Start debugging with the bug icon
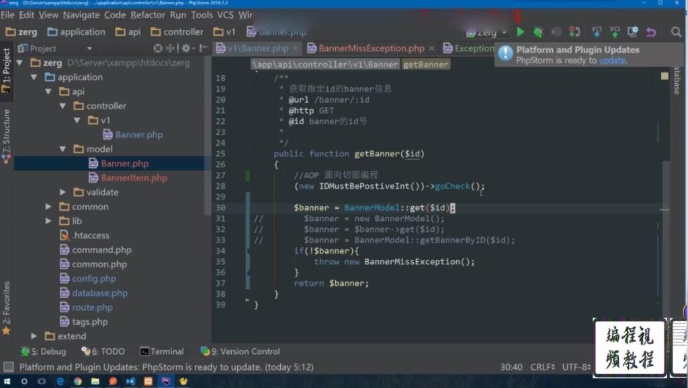The width and height of the screenshot is (688, 388). (x=538, y=32)
